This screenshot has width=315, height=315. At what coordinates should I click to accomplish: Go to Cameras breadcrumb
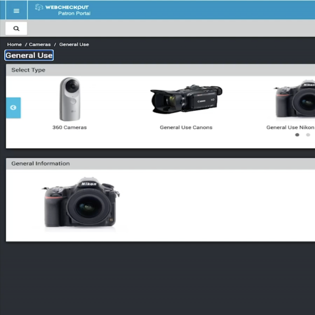coord(40,45)
